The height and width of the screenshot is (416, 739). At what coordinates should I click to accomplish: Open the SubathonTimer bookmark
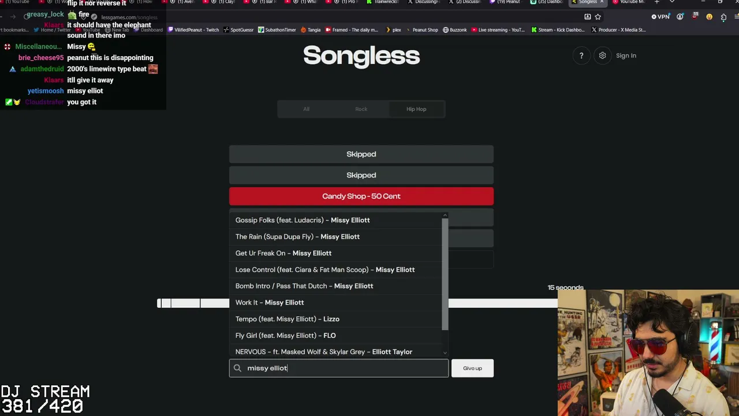tap(277, 29)
